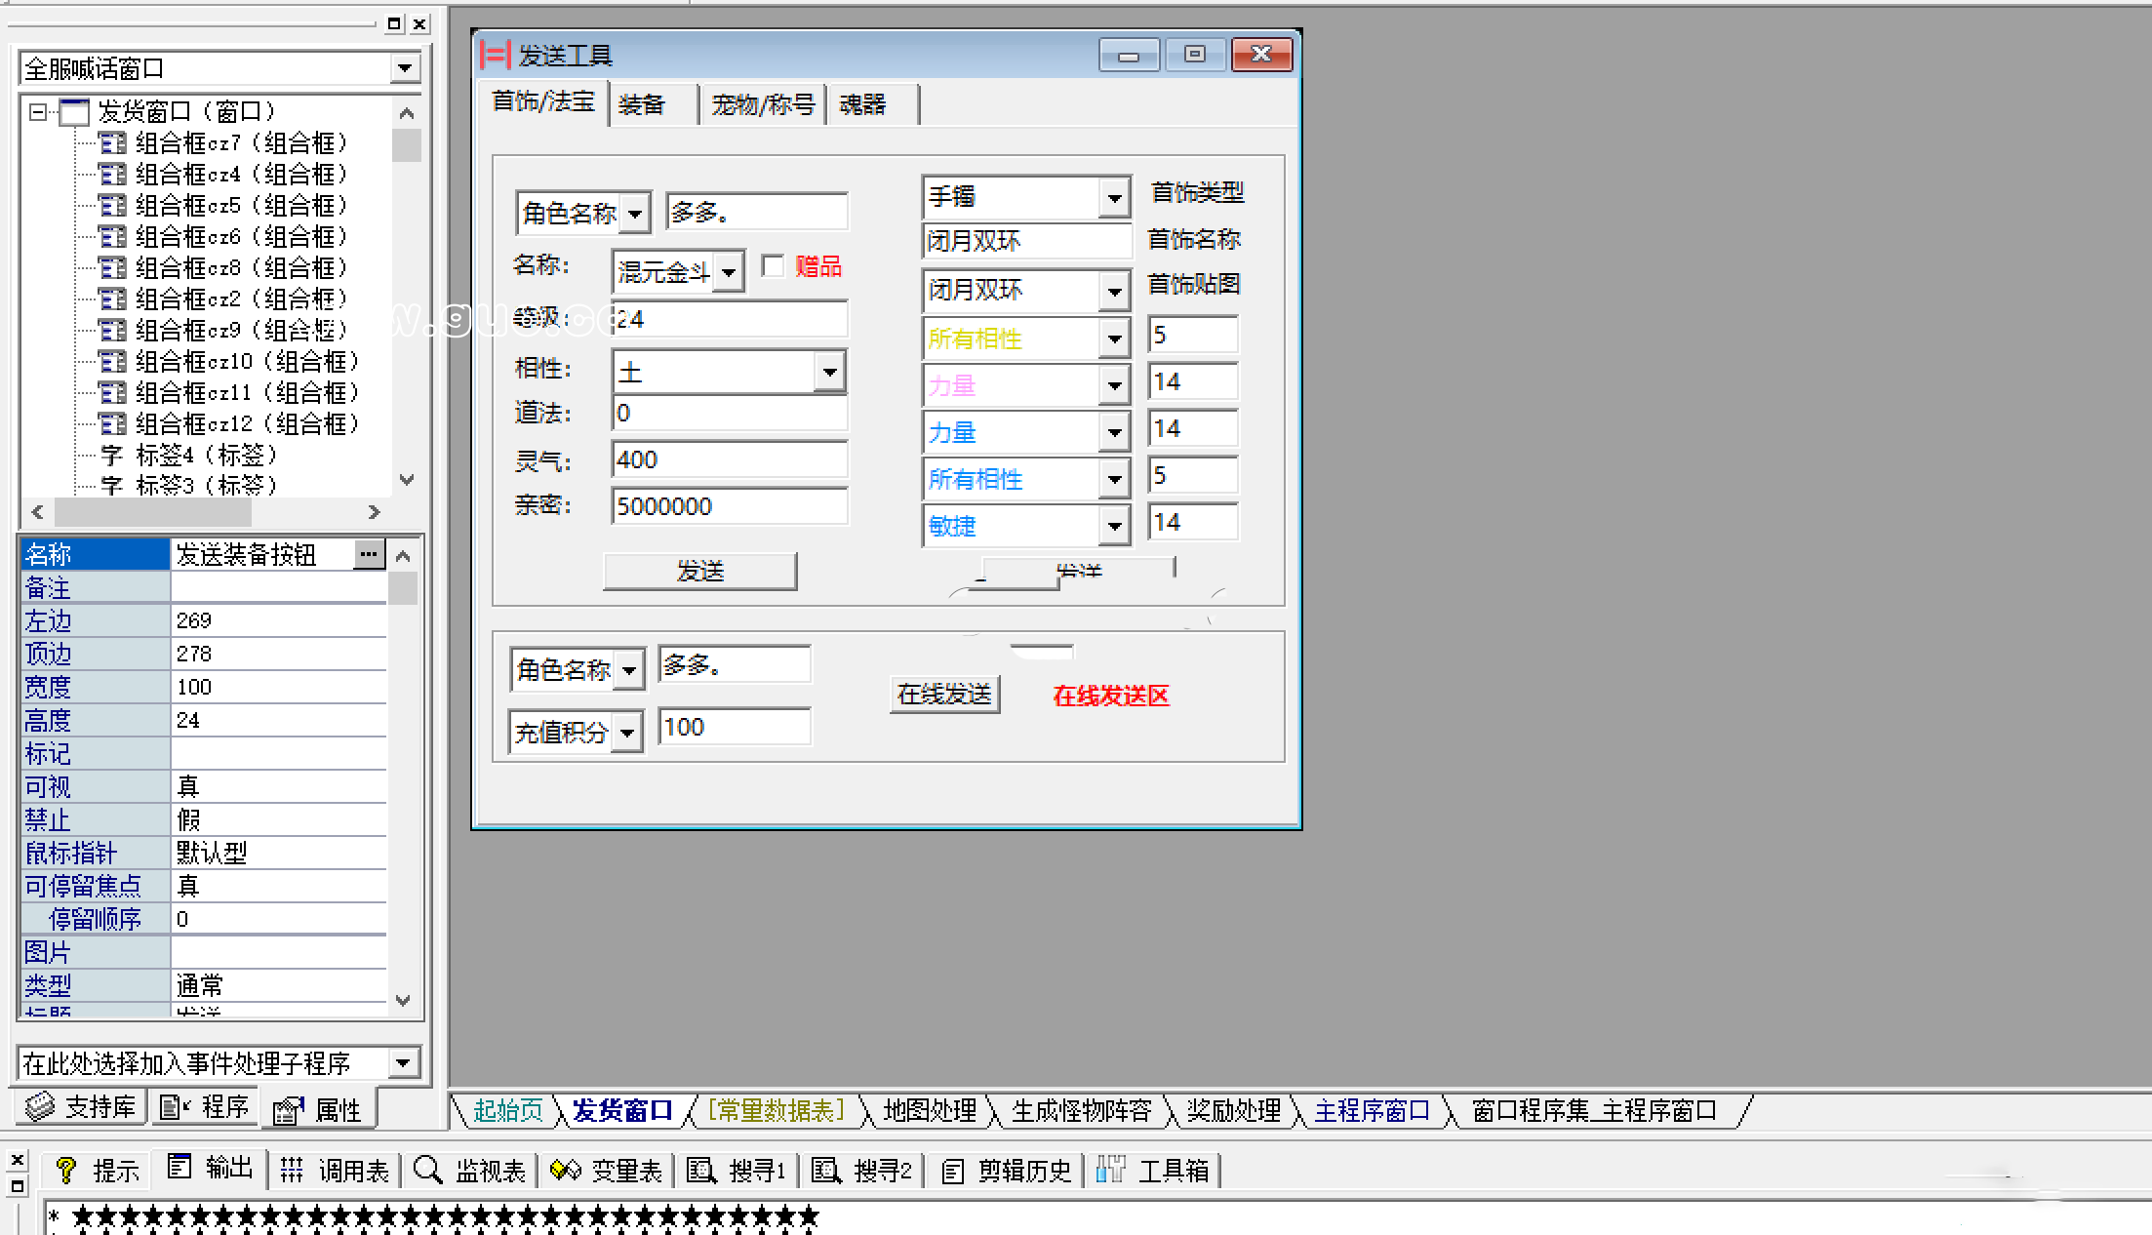The height and width of the screenshot is (1235, 2152).
Task: Open the yellow 所有相性 dropdown
Action: 1113,339
